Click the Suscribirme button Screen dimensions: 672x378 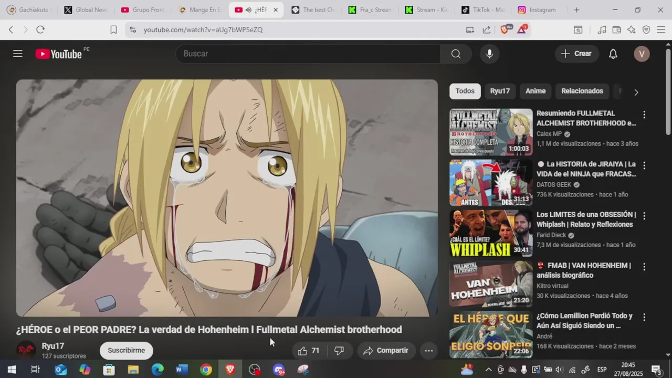[126, 350]
